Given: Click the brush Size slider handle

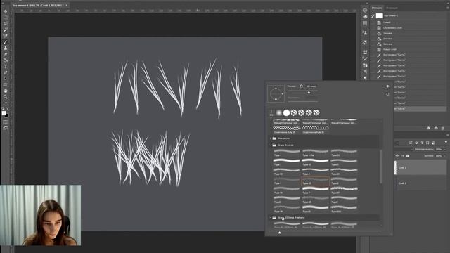Looking at the screenshot, I should click(309, 93).
